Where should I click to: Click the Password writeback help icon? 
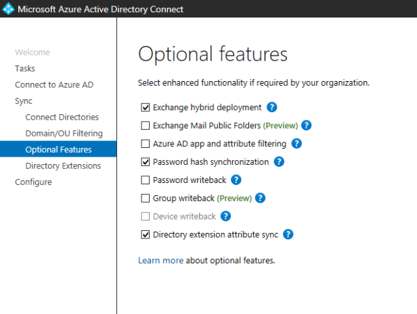coord(236,180)
